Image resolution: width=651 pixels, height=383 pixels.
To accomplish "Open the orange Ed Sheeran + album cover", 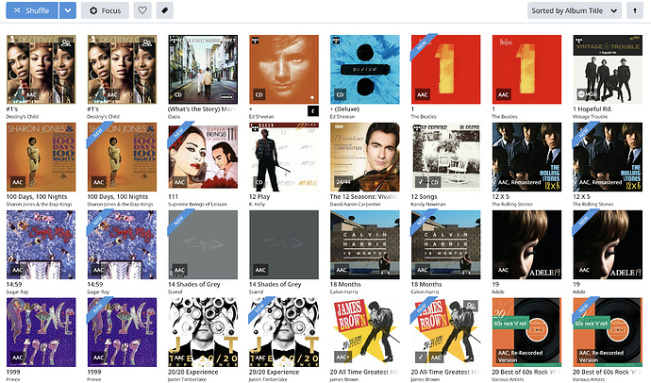I will point(284,69).
